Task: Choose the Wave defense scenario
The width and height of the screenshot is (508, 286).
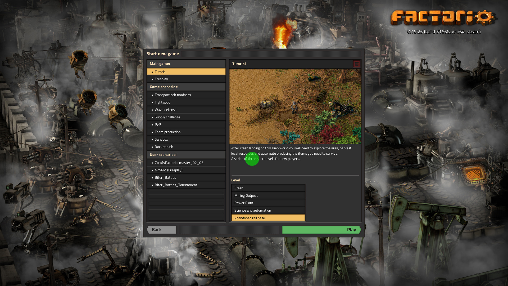Action: (186, 110)
